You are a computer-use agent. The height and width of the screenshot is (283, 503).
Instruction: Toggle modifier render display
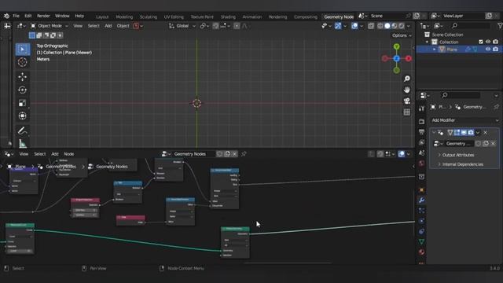[471, 133]
